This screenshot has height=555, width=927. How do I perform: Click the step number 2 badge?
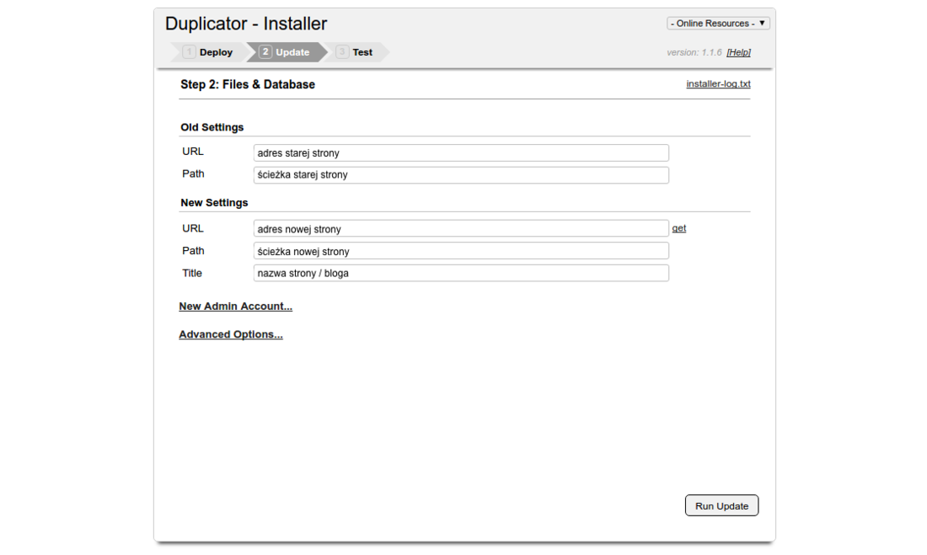(265, 52)
